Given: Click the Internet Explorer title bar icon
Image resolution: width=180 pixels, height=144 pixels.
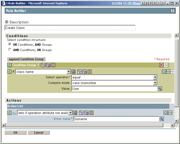Looking at the screenshot, I should pos(4,3).
